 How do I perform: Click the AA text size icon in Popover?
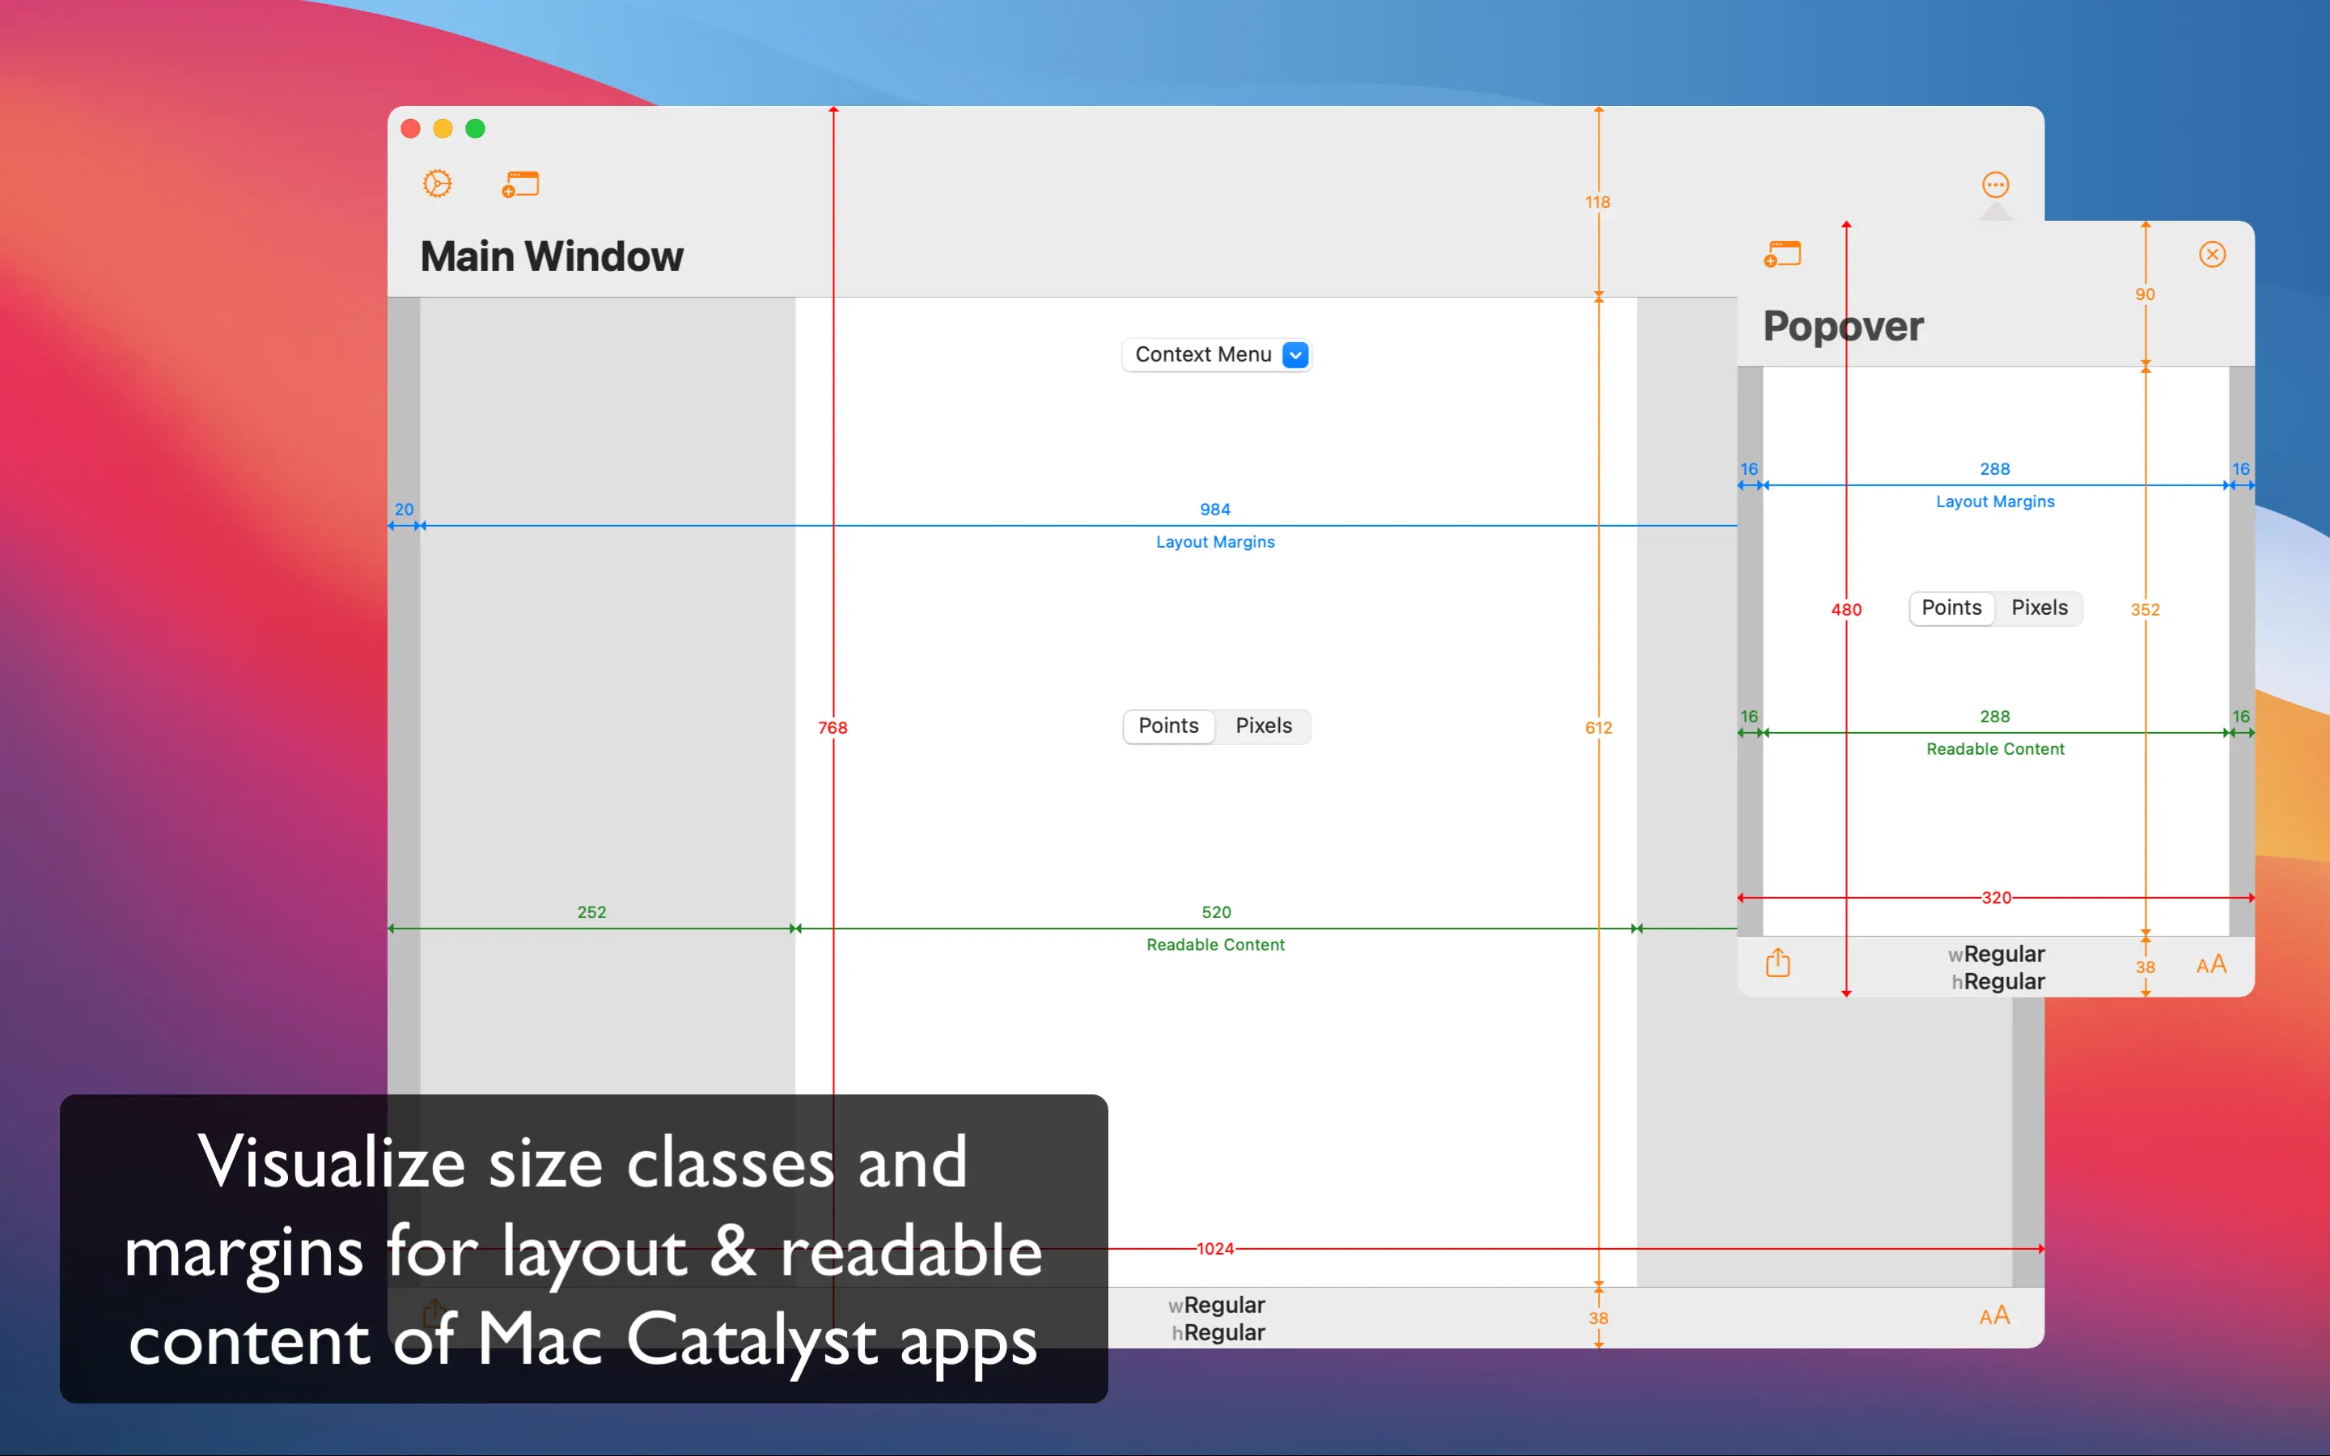pyautogui.click(x=2210, y=965)
